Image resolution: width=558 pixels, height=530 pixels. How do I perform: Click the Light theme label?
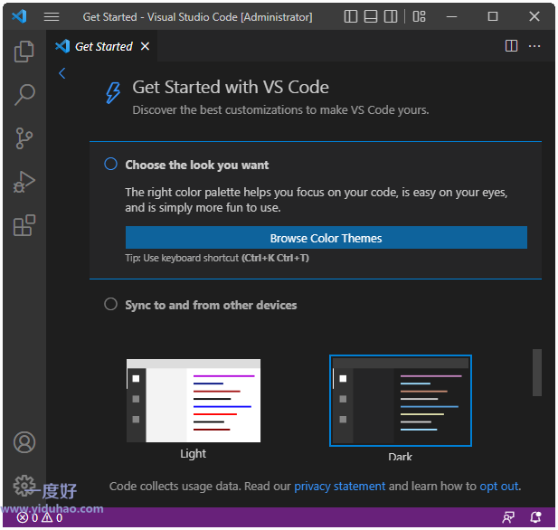194,454
